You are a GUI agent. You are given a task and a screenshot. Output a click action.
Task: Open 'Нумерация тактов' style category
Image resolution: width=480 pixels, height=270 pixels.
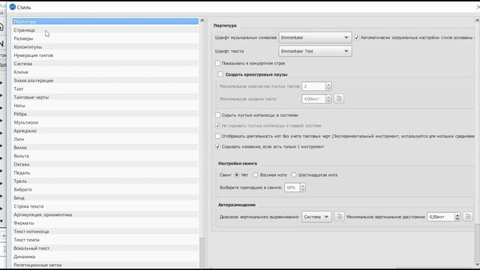point(105,55)
